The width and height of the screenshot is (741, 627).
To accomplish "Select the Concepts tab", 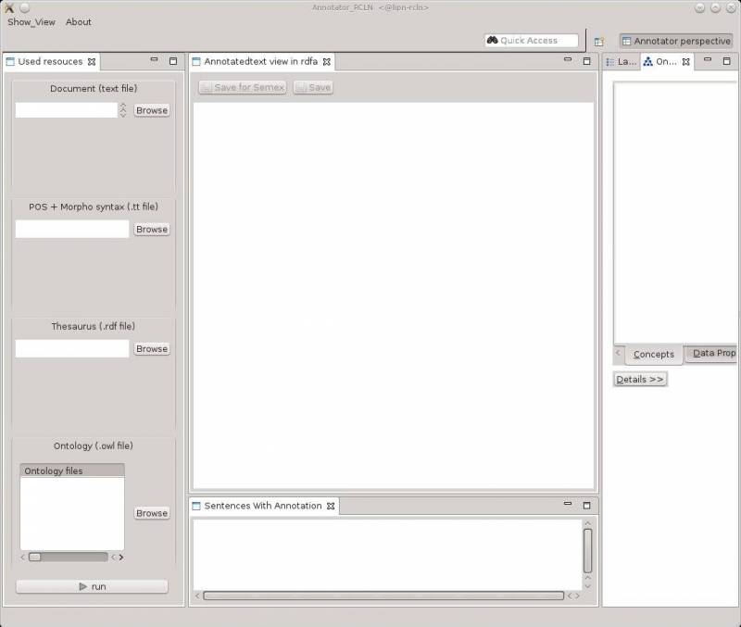I will point(653,354).
